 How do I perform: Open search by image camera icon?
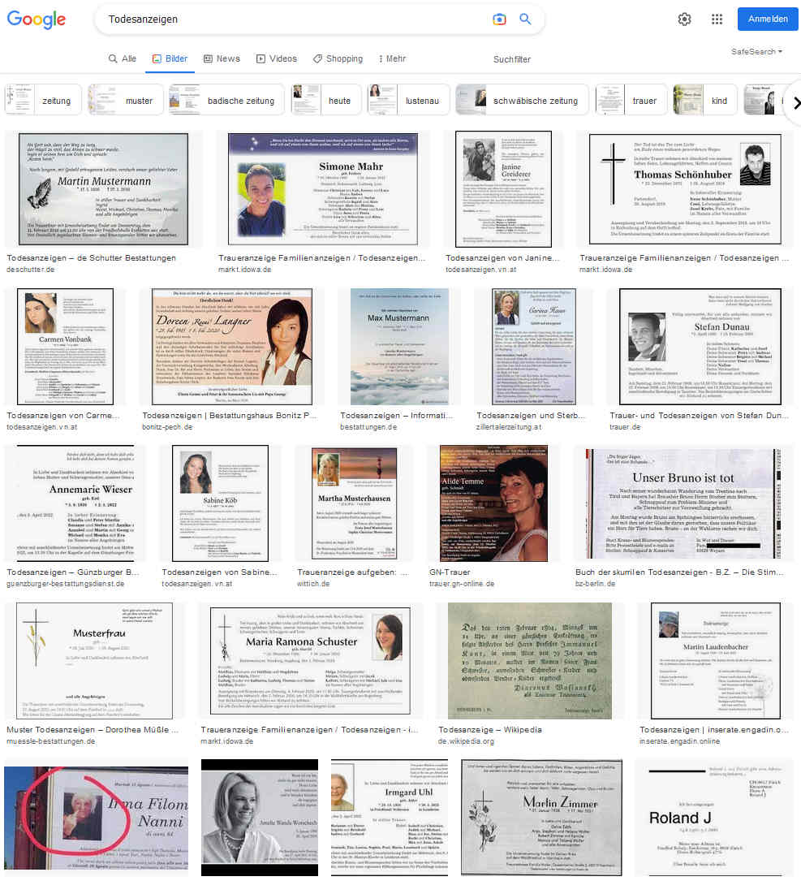click(x=499, y=19)
